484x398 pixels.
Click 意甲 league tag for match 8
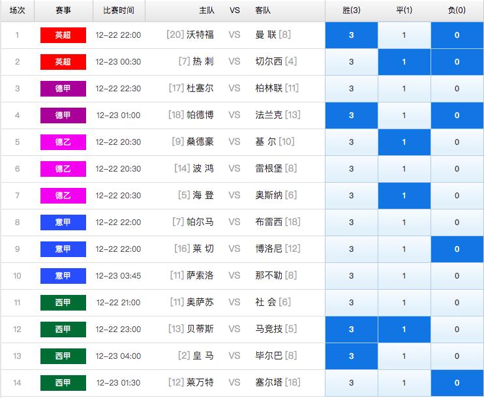pyautogui.click(x=63, y=222)
